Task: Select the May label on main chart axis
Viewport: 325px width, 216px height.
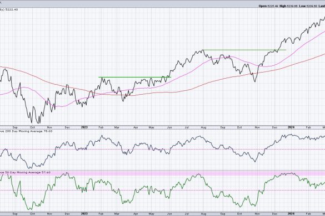Action: tap(152, 127)
